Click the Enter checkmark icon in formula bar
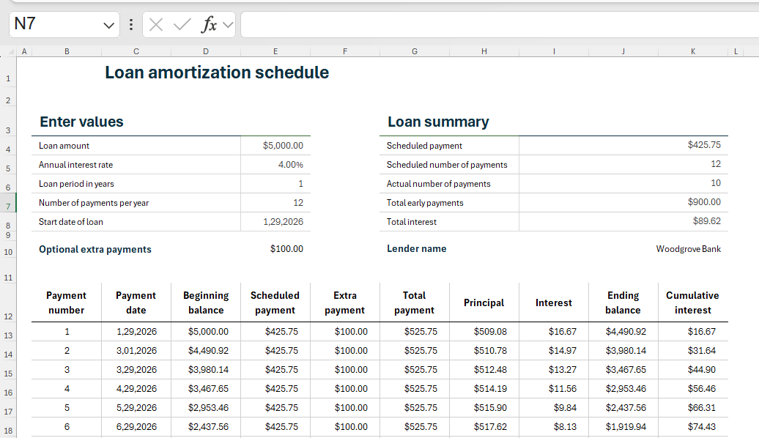This screenshot has width=759, height=438. click(x=182, y=25)
